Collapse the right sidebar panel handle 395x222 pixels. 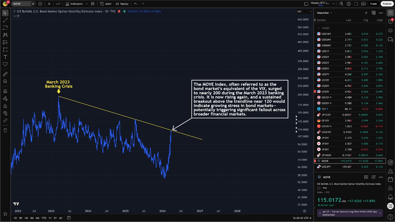[314, 207]
